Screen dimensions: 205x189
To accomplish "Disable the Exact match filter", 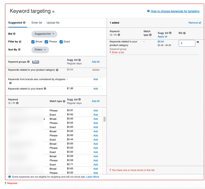I will tap(61, 42).
